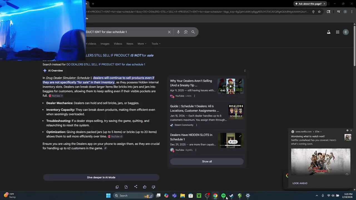The width and height of the screenshot is (356, 200).
Task: Open Dealers Schedule guide thumbnail
Action: click(x=236, y=112)
